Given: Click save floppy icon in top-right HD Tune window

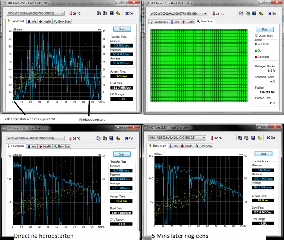Looking at the screenshot, I should [254, 13].
